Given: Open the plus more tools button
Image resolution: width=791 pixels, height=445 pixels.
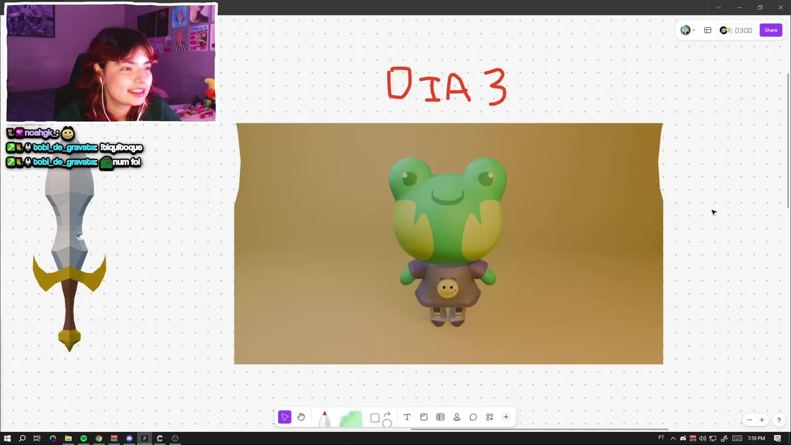Looking at the screenshot, I should (505, 417).
